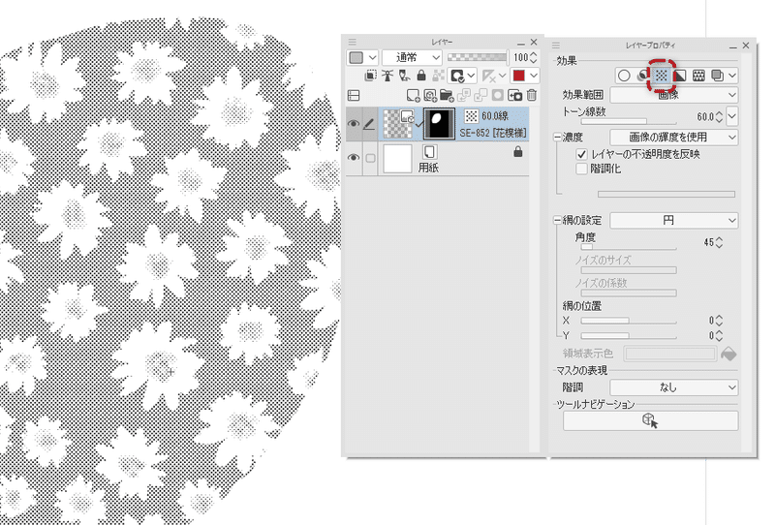The height and width of the screenshot is (525, 775).
Task: Toggle the layer color black-white icon
Action: point(680,76)
